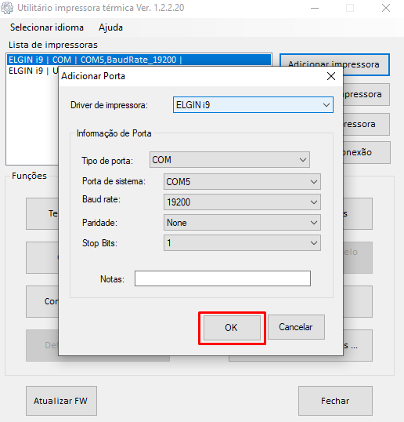This screenshot has height=422, width=404.
Task: Expand the Stop Bits dropdown
Action: coord(242,243)
